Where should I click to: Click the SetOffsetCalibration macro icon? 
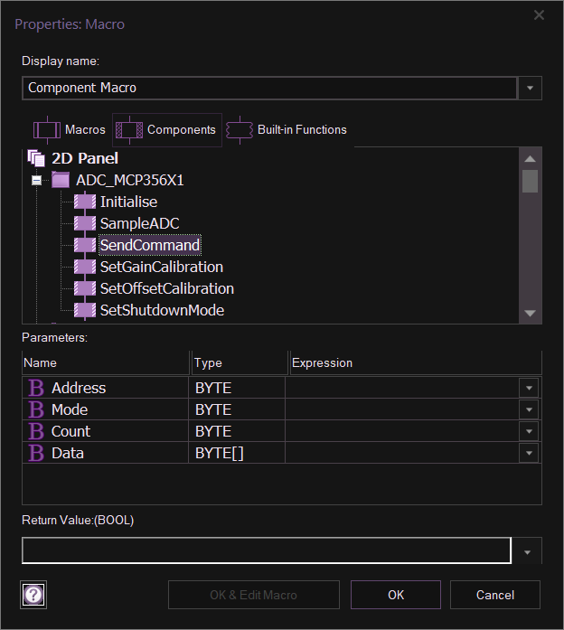tap(85, 288)
